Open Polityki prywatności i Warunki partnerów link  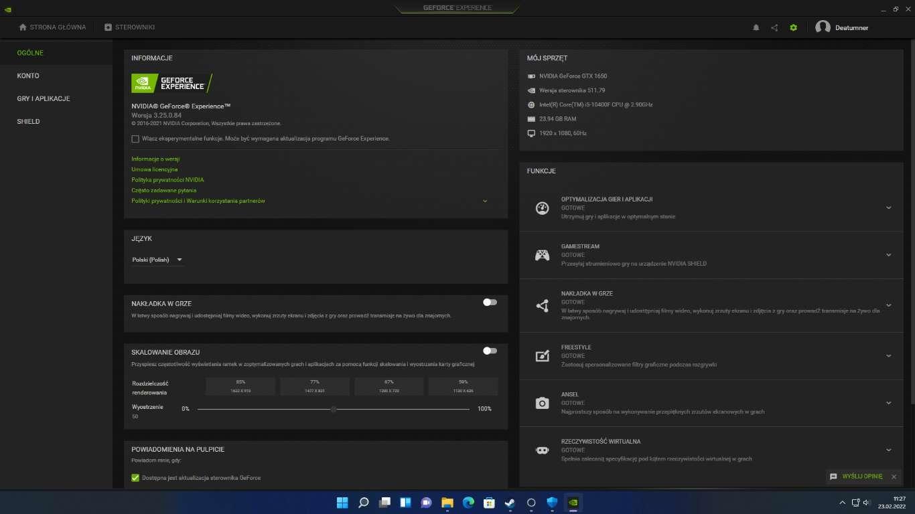[x=198, y=201]
